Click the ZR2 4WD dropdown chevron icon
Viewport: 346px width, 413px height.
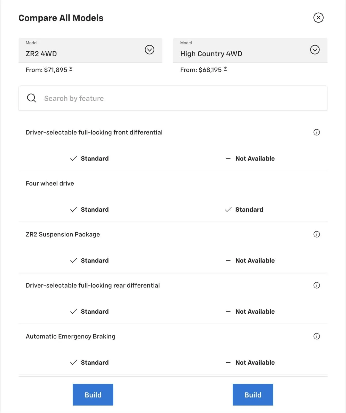pos(149,50)
